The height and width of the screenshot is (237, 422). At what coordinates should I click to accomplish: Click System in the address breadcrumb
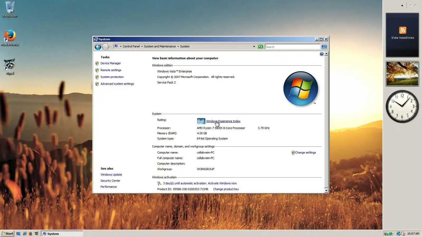(x=185, y=47)
